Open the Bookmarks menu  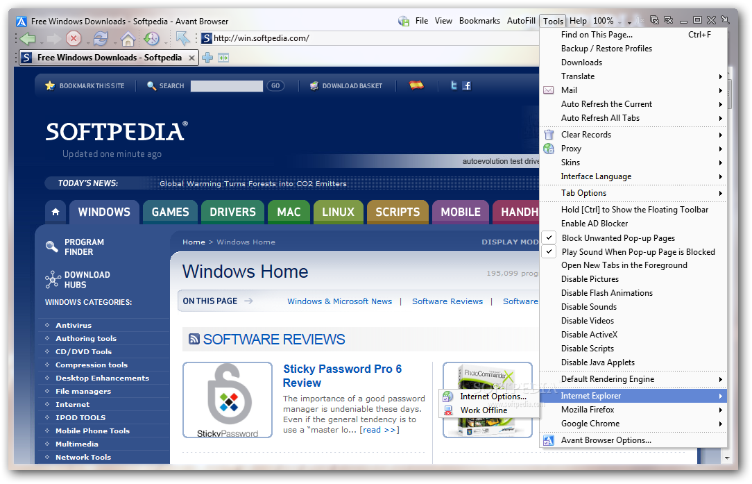pyautogui.click(x=479, y=21)
